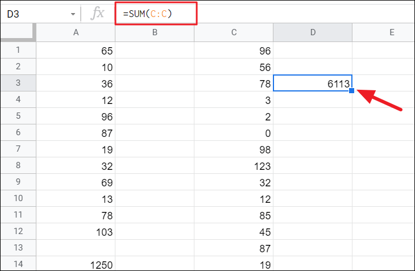
Task: Select the row 3 header
Action: pyautogui.click(x=18, y=83)
